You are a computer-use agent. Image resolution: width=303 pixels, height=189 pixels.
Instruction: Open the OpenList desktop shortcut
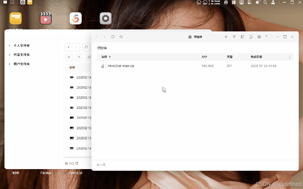pyautogui.click(x=76, y=173)
